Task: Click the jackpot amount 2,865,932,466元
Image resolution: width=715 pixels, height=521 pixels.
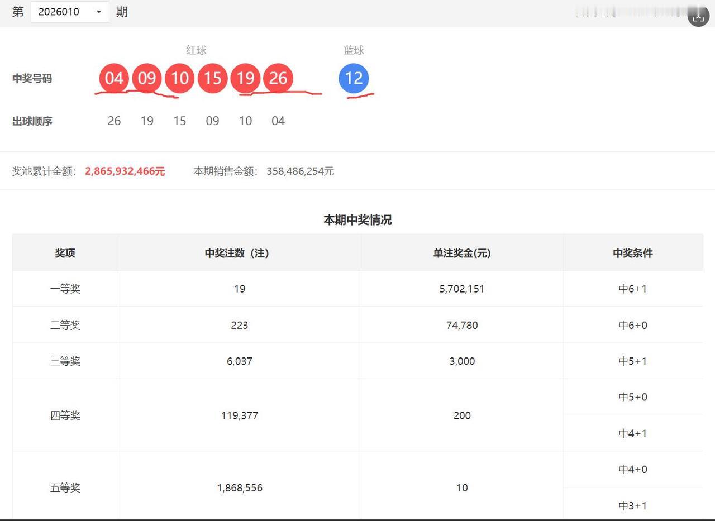Action: click(125, 171)
